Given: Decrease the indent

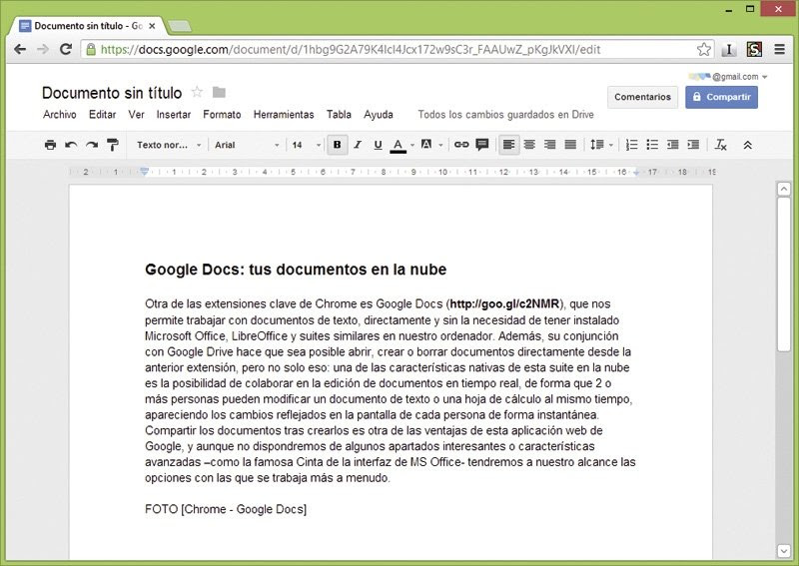Looking at the screenshot, I should [x=672, y=145].
